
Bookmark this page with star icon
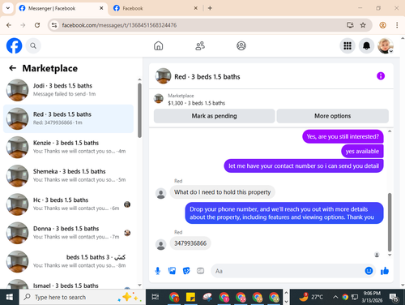363,25
